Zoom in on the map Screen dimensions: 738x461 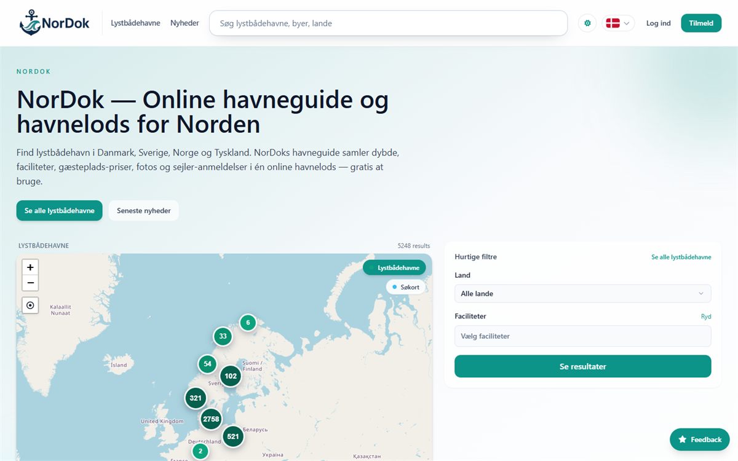pos(30,267)
